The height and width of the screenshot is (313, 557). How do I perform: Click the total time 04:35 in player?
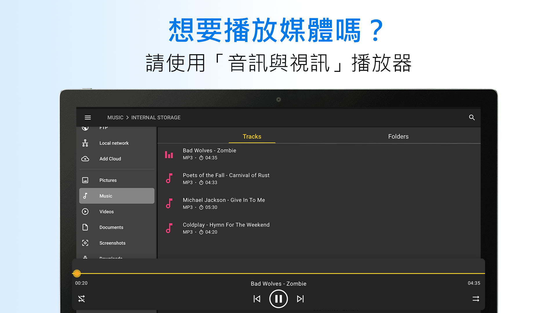(x=474, y=283)
